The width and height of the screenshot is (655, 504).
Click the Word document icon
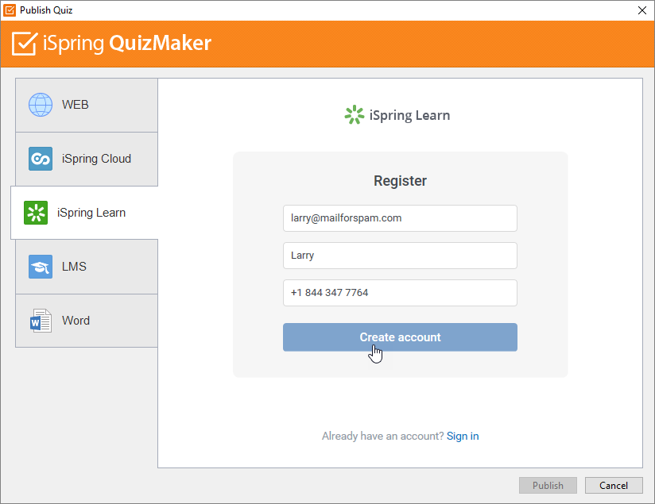click(x=40, y=320)
